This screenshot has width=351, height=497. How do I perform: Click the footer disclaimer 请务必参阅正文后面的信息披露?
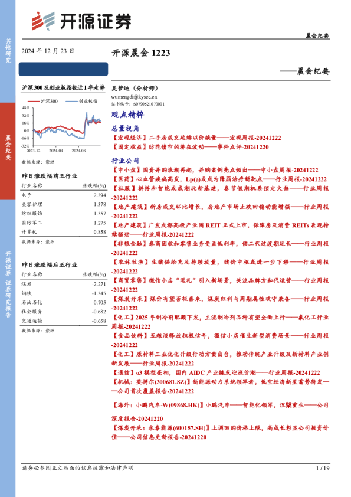pyautogui.click(x=78, y=468)
